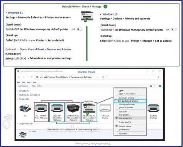Open the Tools menu
183x147 pixels.
34,82
